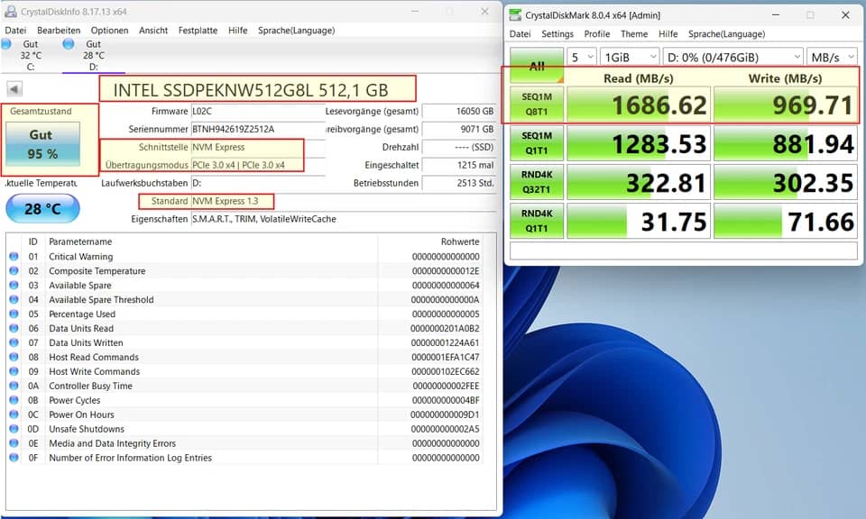Click status dot for Host Read Commands
Screen dimensions: 866x519
coord(14,357)
